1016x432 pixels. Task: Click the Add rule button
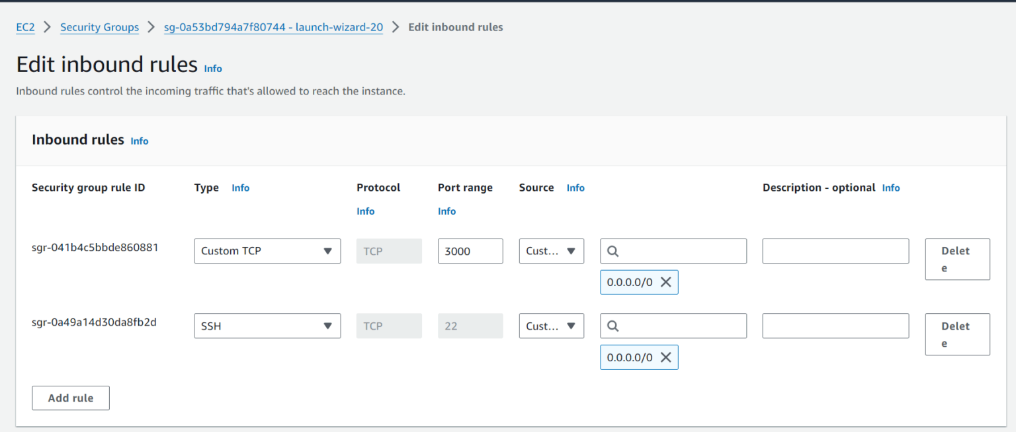tap(71, 398)
